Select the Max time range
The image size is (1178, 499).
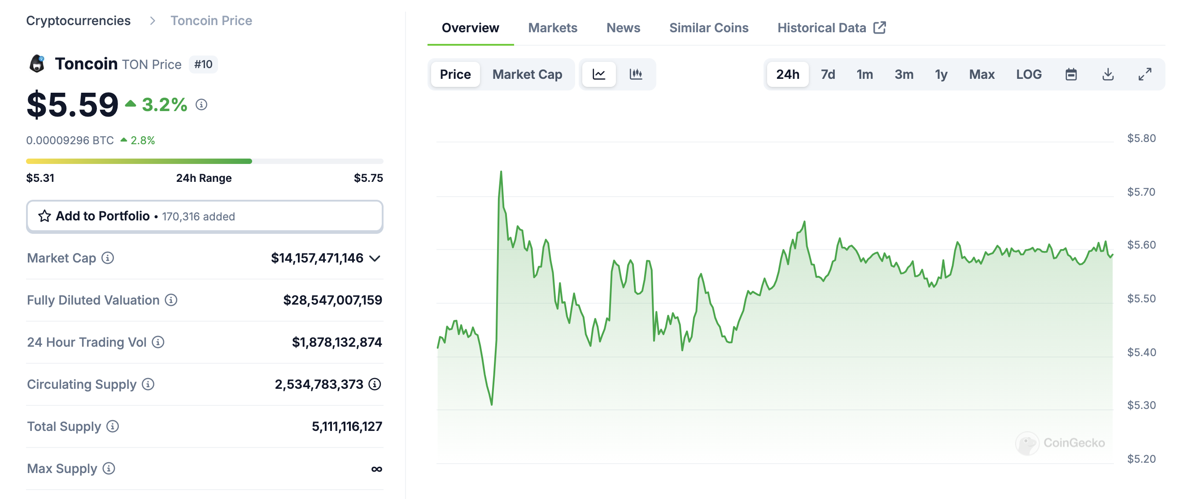click(982, 74)
